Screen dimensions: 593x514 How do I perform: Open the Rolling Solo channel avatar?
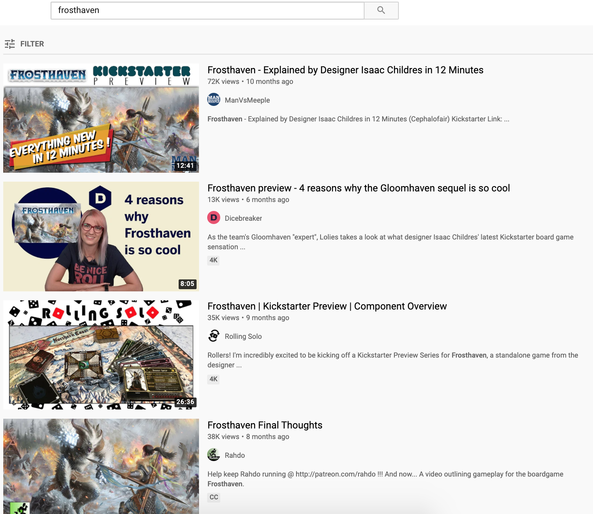pyautogui.click(x=214, y=336)
